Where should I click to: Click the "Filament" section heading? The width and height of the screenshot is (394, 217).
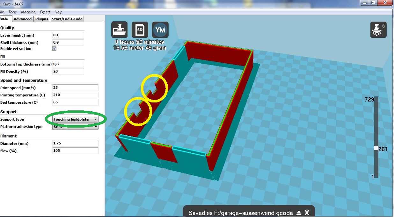(x=8, y=136)
